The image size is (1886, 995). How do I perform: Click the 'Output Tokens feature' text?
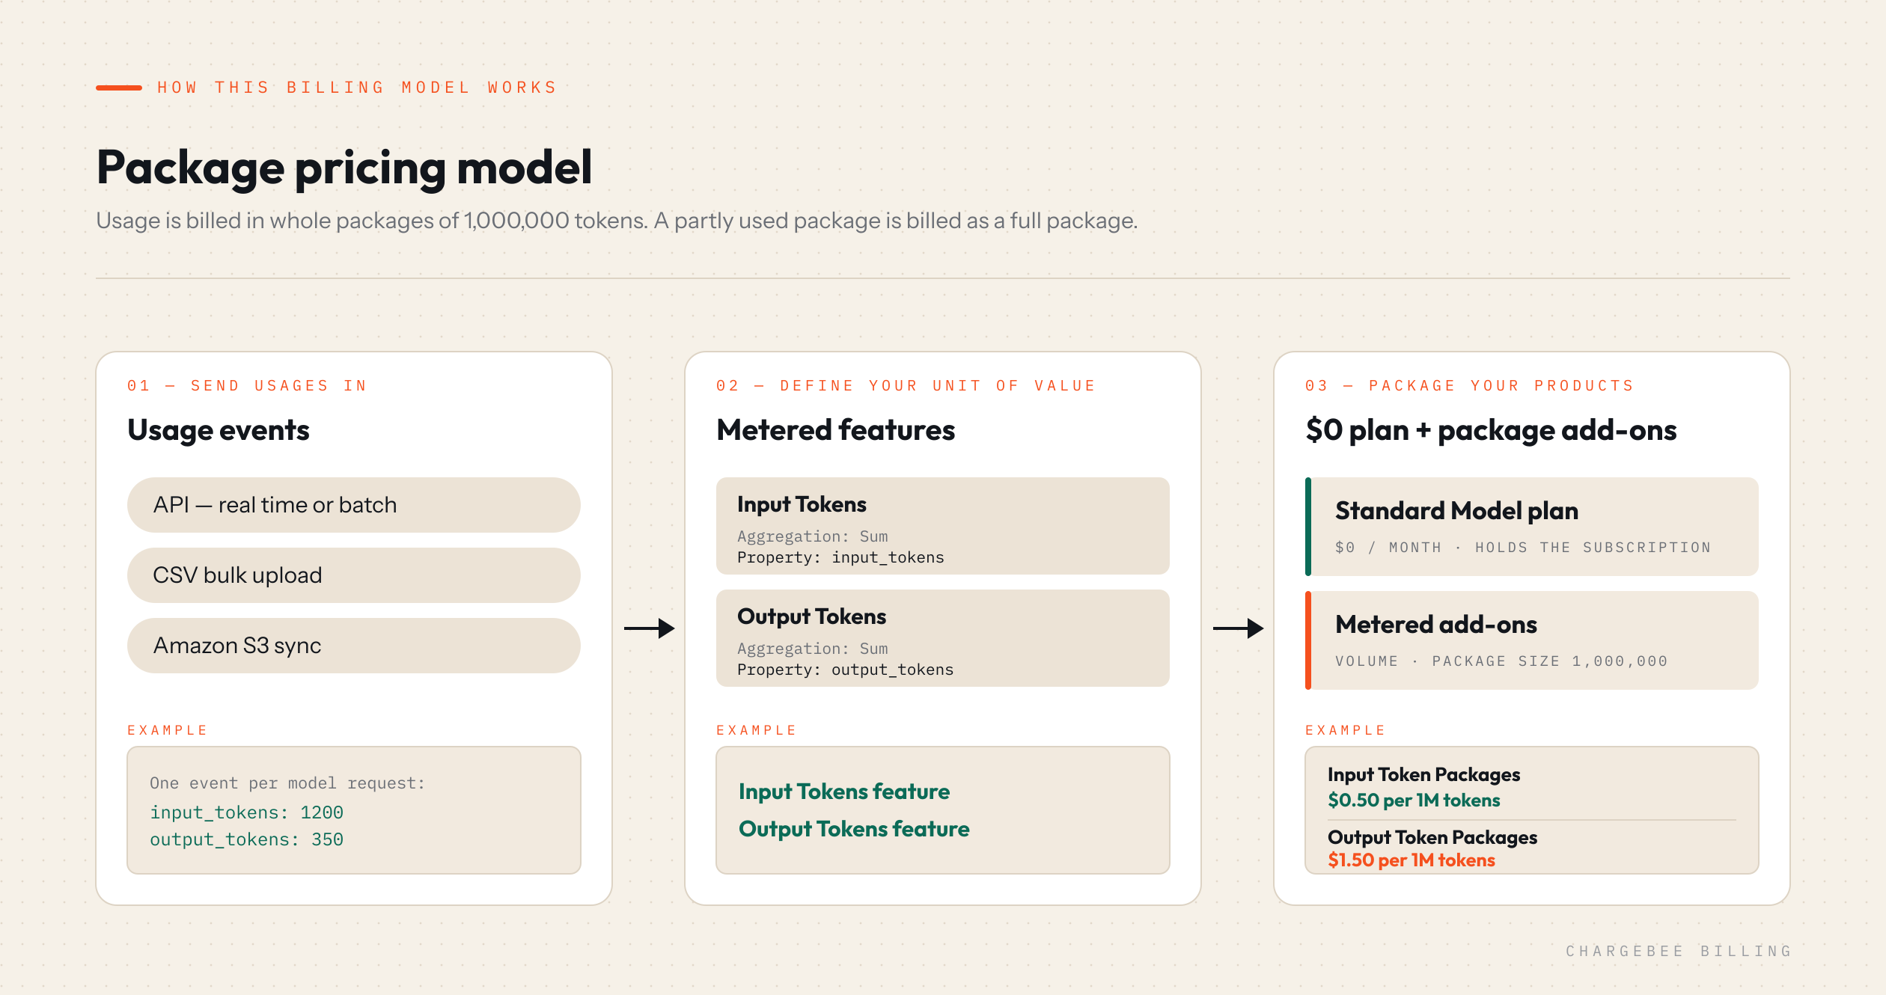pos(853,829)
